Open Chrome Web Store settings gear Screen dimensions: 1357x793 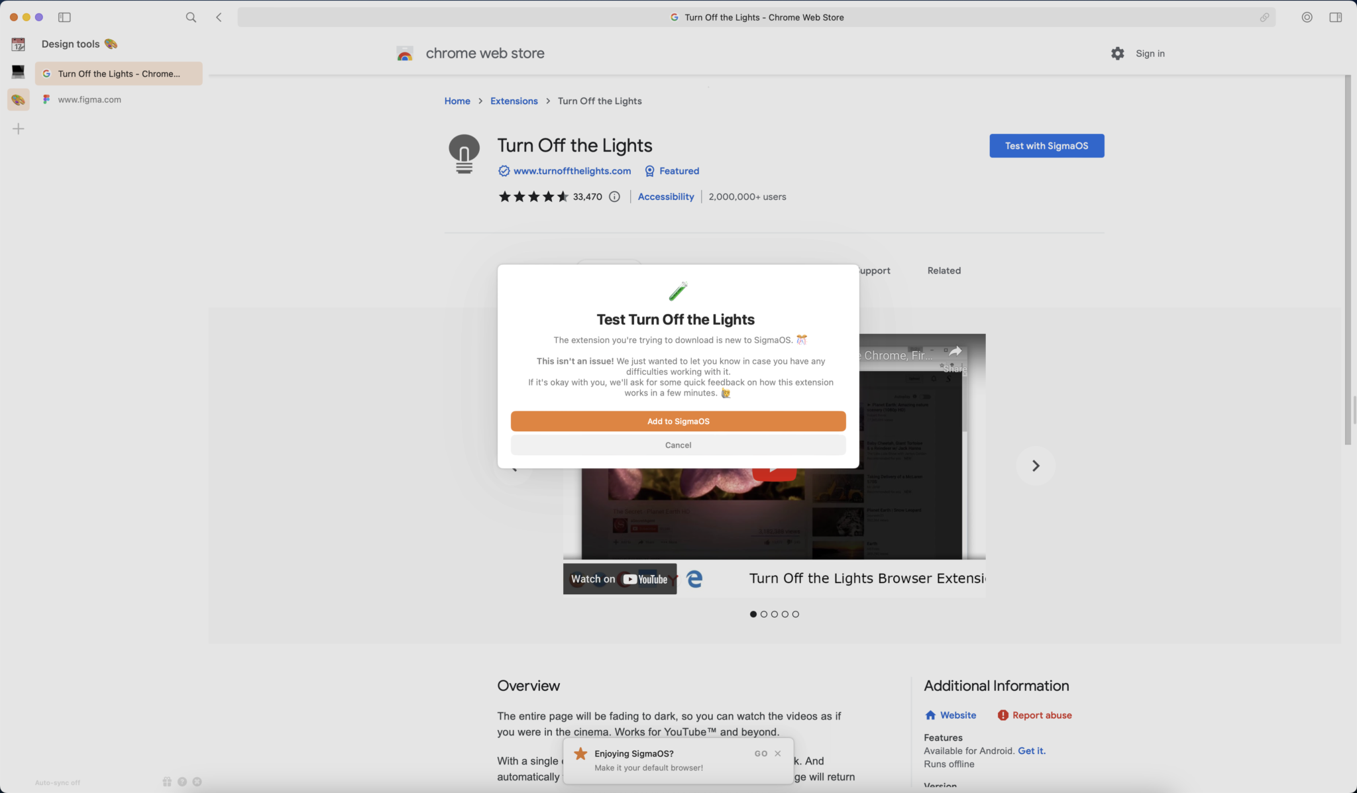pyautogui.click(x=1116, y=53)
